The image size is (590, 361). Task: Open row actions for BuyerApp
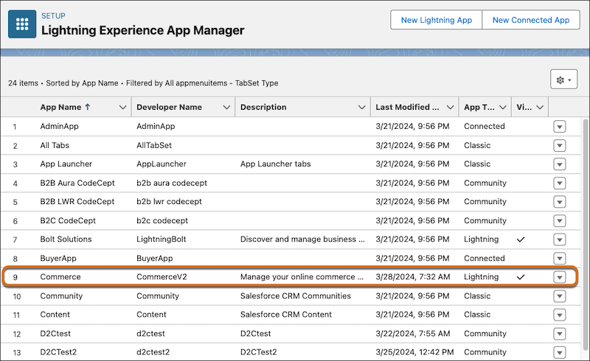point(560,259)
